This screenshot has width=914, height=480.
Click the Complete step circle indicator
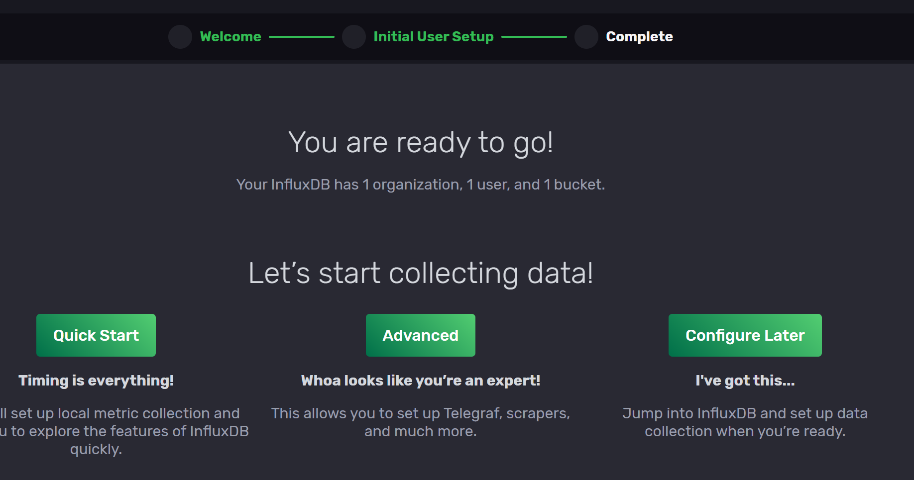586,37
